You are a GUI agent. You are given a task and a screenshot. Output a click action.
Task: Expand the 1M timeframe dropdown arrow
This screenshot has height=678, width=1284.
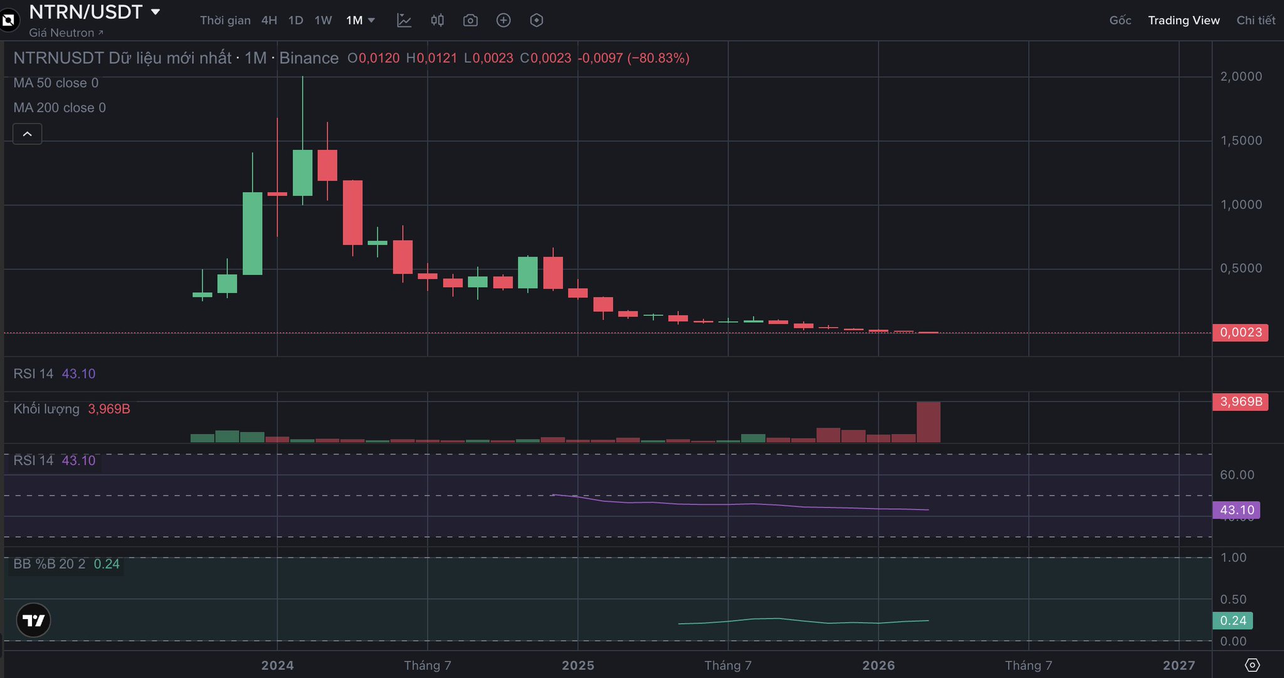pyautogui.click(x=371, y=21)
